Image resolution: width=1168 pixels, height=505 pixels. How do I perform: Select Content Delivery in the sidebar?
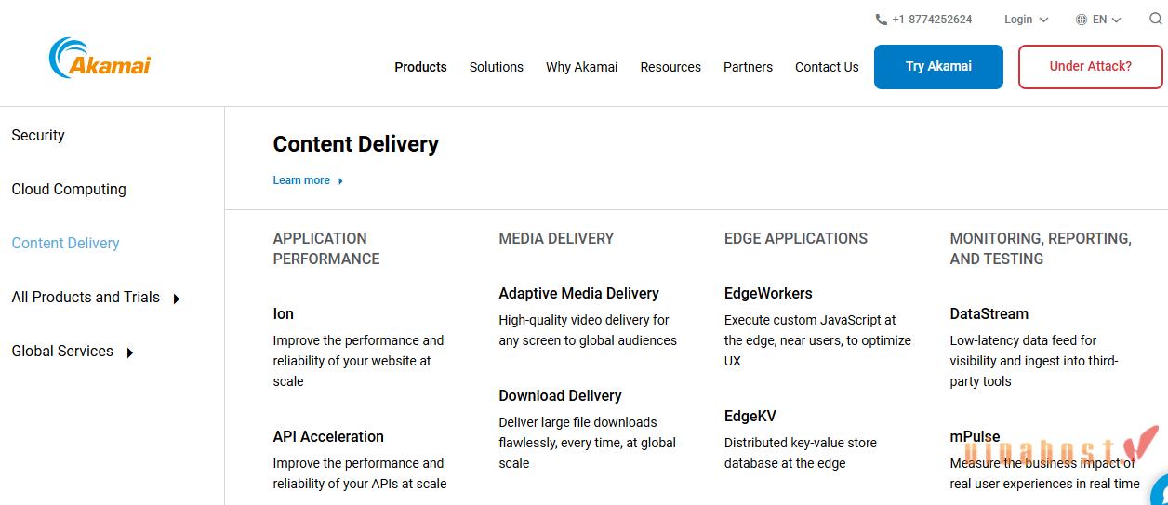[65, 243]
